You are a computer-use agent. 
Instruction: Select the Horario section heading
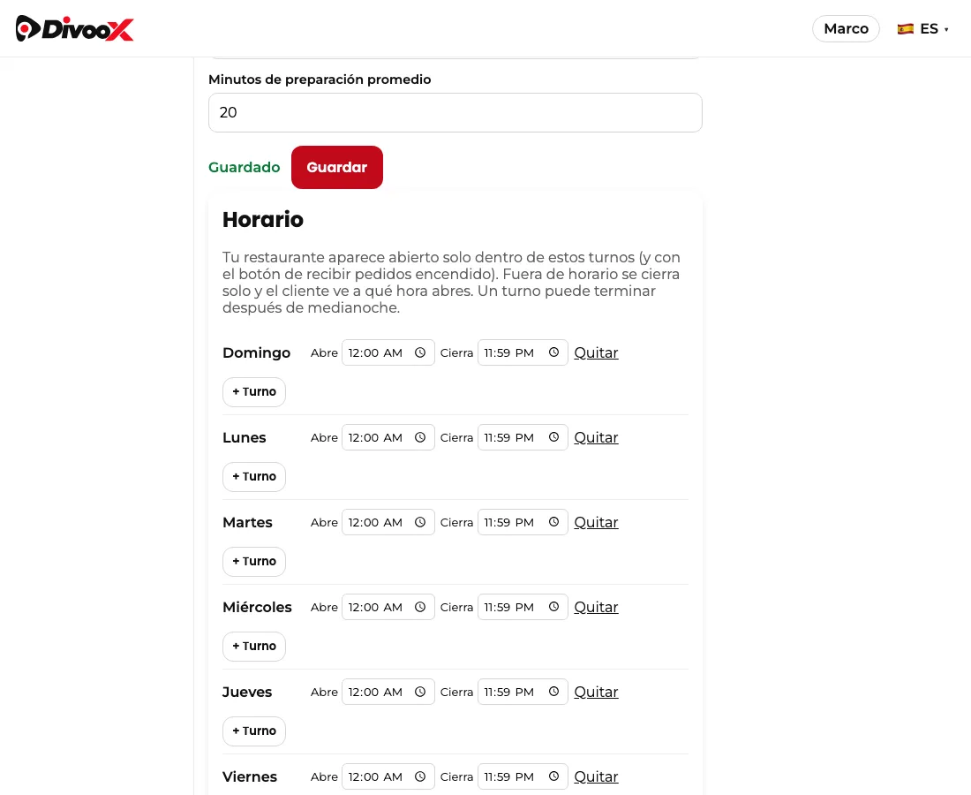pos(263,219)
